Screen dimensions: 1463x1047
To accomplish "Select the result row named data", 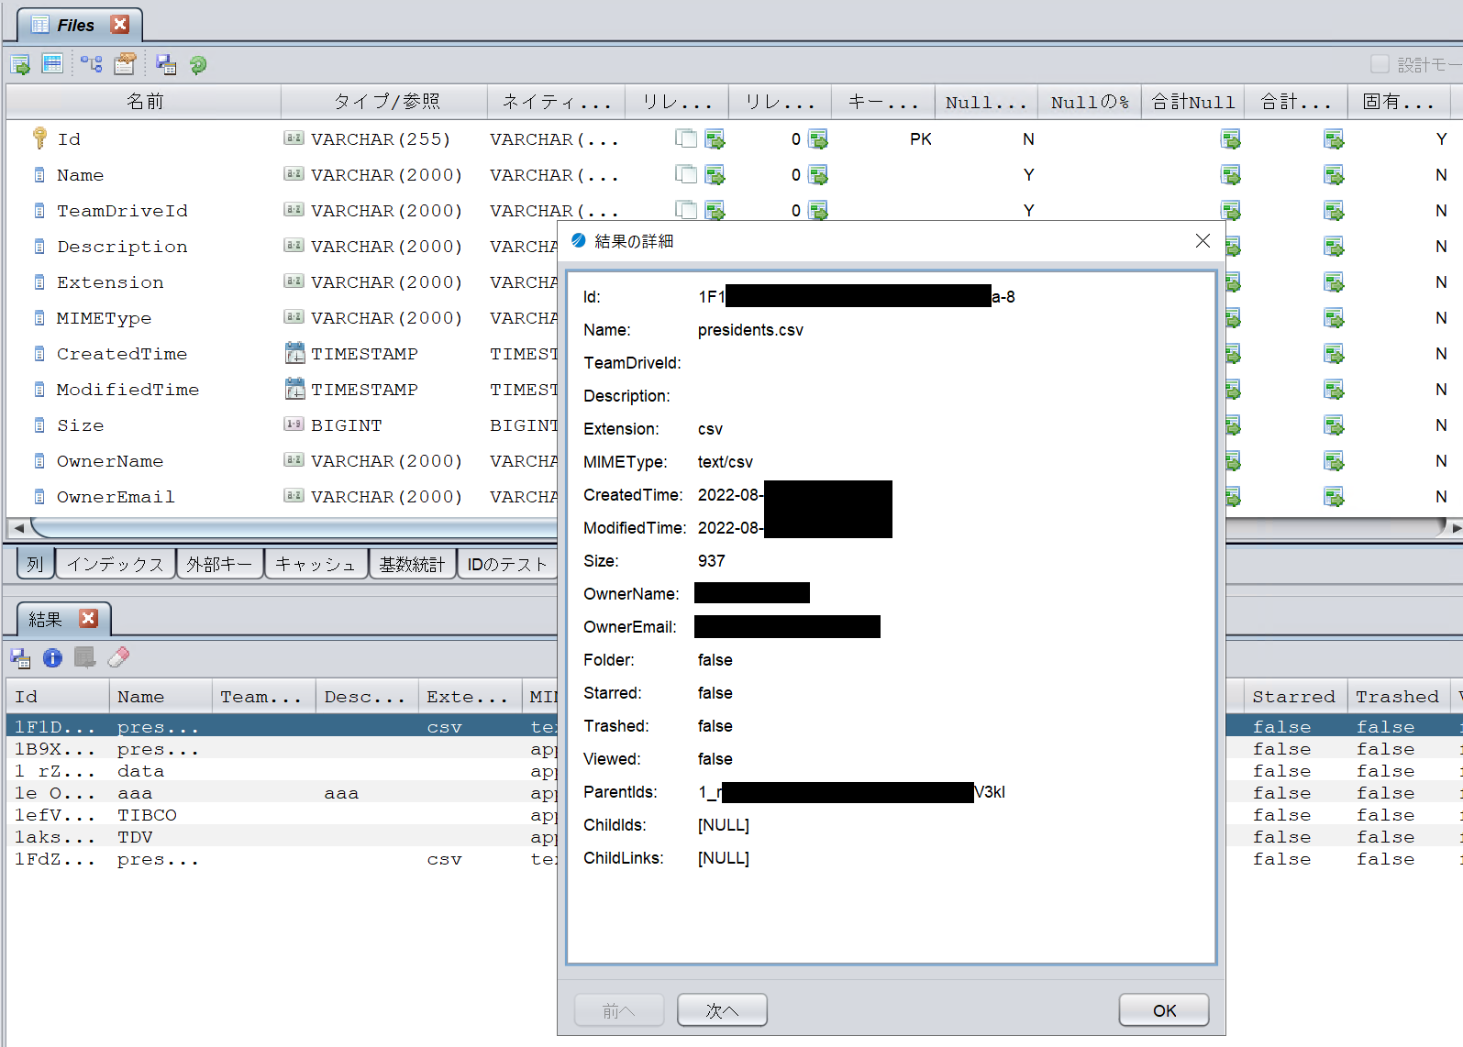I will click(282, 771).
